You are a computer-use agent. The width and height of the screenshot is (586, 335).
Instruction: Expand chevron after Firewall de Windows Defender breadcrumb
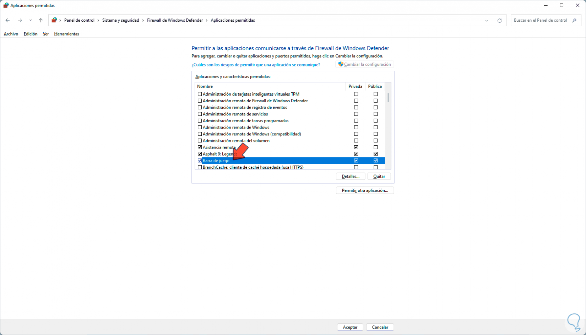[207, 20]
